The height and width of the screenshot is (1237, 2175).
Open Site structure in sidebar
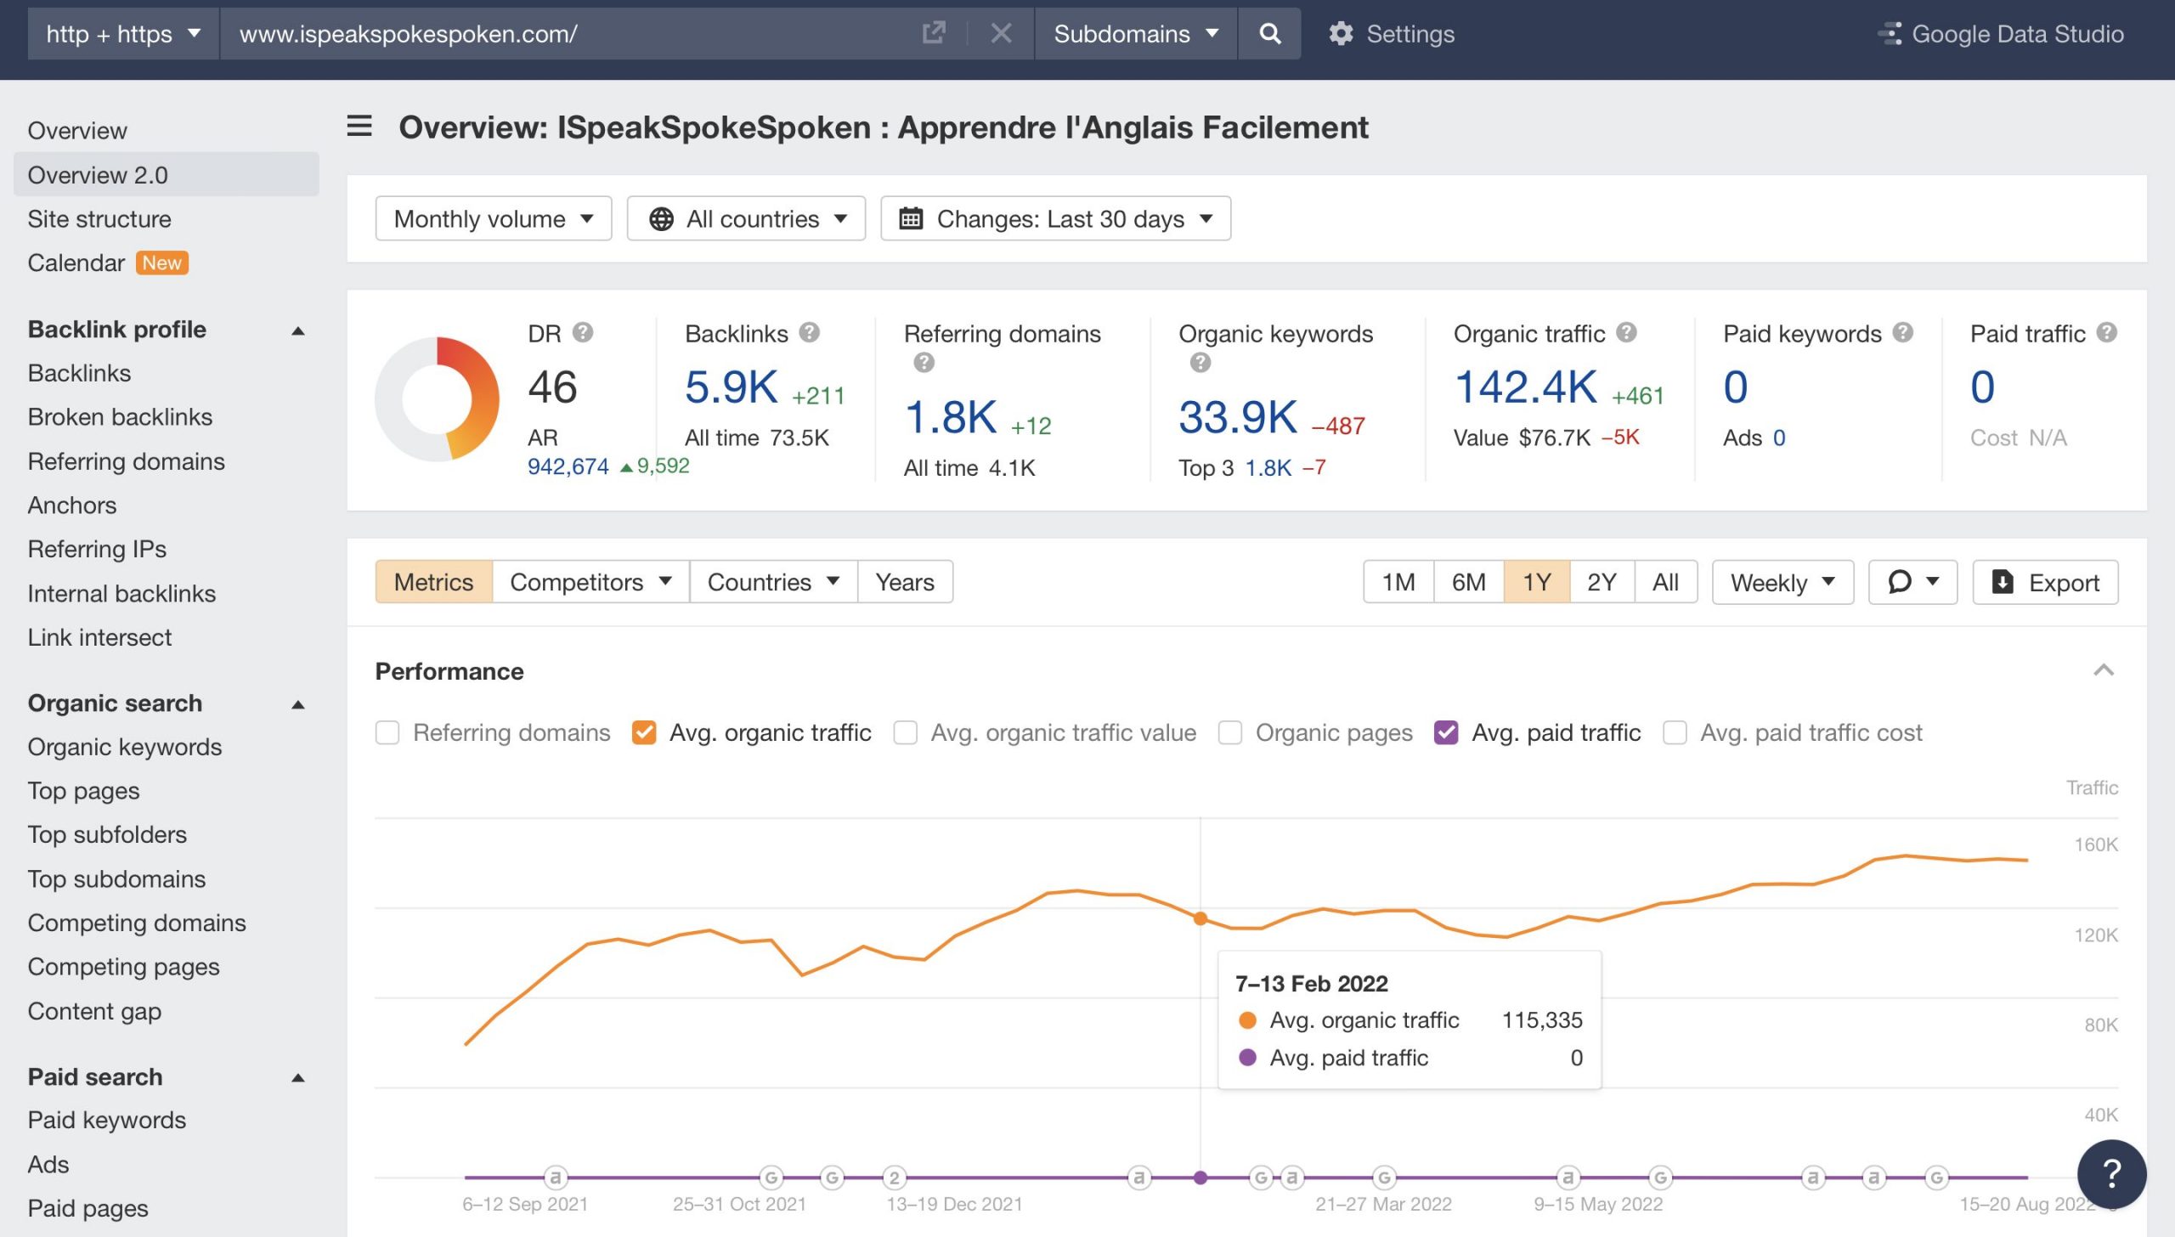99,218
